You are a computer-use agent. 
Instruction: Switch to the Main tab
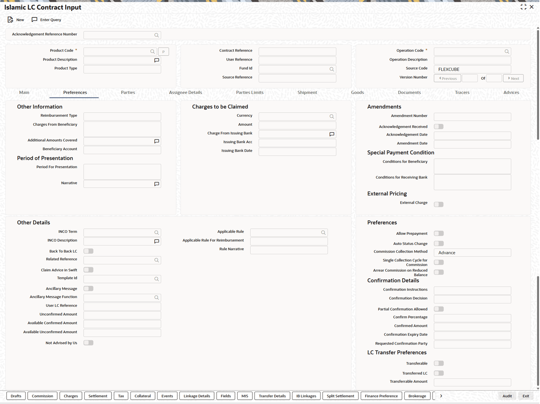[24, 93]
